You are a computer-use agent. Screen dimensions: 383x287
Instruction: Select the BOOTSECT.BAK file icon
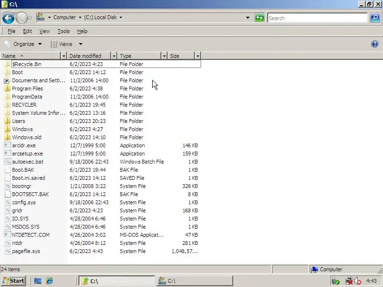8,194
